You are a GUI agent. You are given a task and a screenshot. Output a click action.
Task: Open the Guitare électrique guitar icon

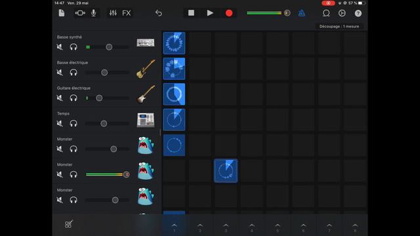[146, 94]
